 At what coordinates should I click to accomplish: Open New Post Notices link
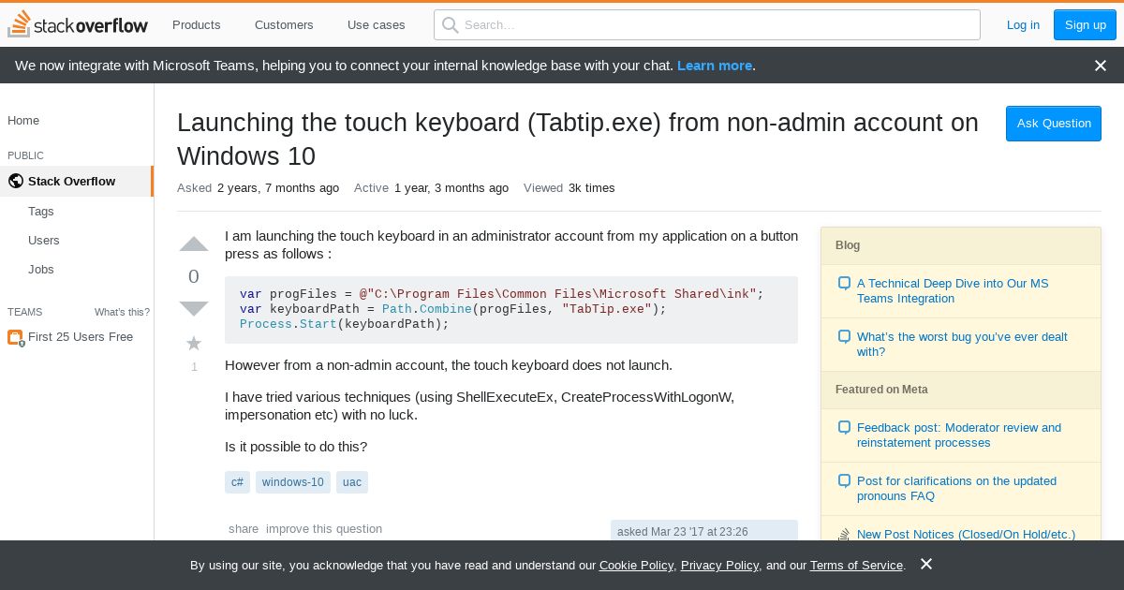pos(966,535)
